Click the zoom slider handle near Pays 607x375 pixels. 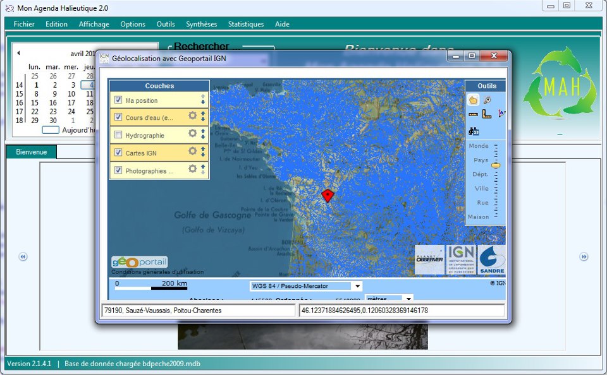[496, 165]
